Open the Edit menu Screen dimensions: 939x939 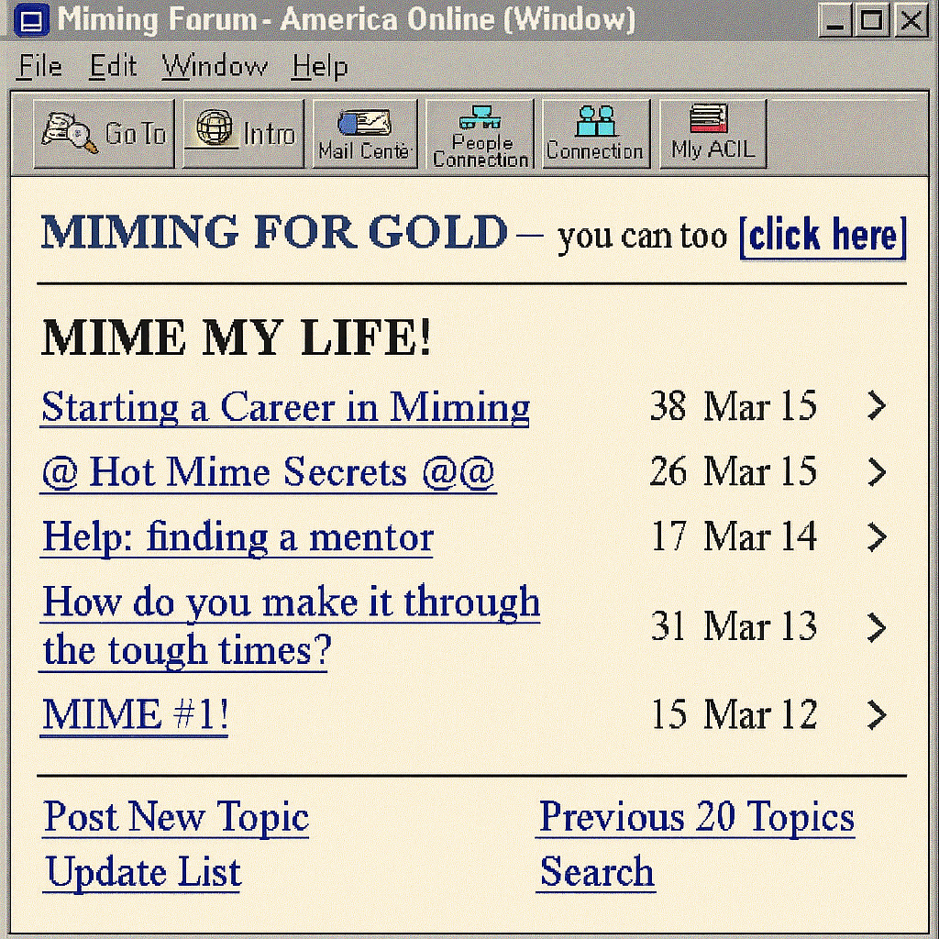coord(113,66)
